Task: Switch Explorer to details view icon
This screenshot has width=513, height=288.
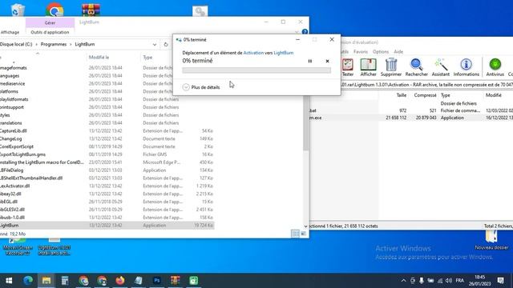Action: (295, 234)
